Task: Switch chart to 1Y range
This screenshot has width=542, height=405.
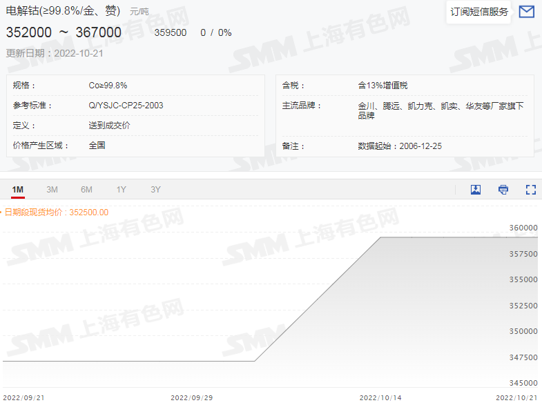Action: tap(121, 190)
